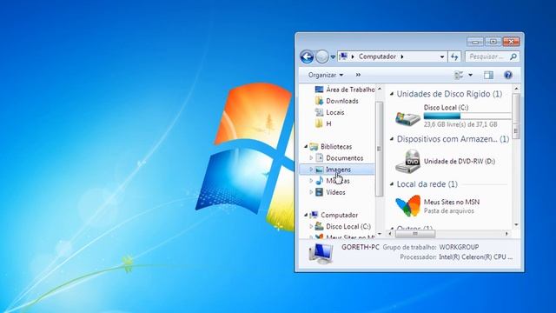Click the content vertical scrollbar thumb
The height and width of the screenshot is (313, 556).
coord(516,117)
